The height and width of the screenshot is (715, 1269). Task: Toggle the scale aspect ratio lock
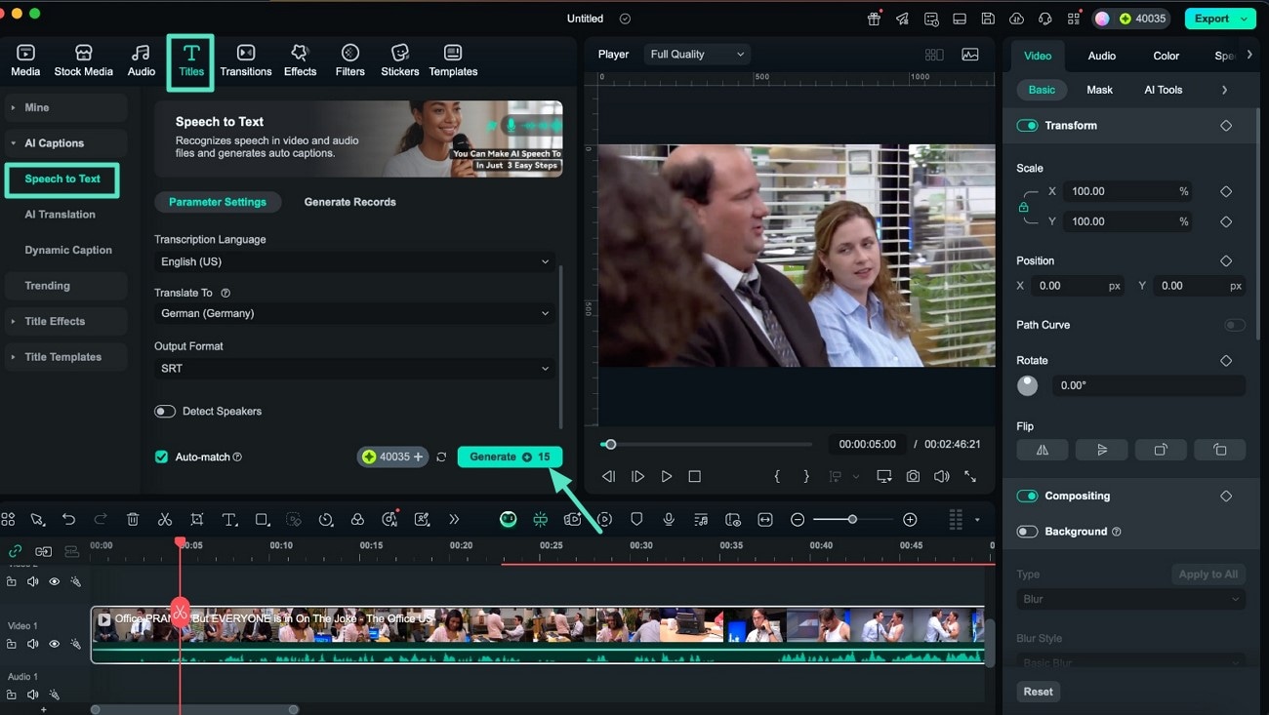pyautogui.click(x=1023, y=207)
